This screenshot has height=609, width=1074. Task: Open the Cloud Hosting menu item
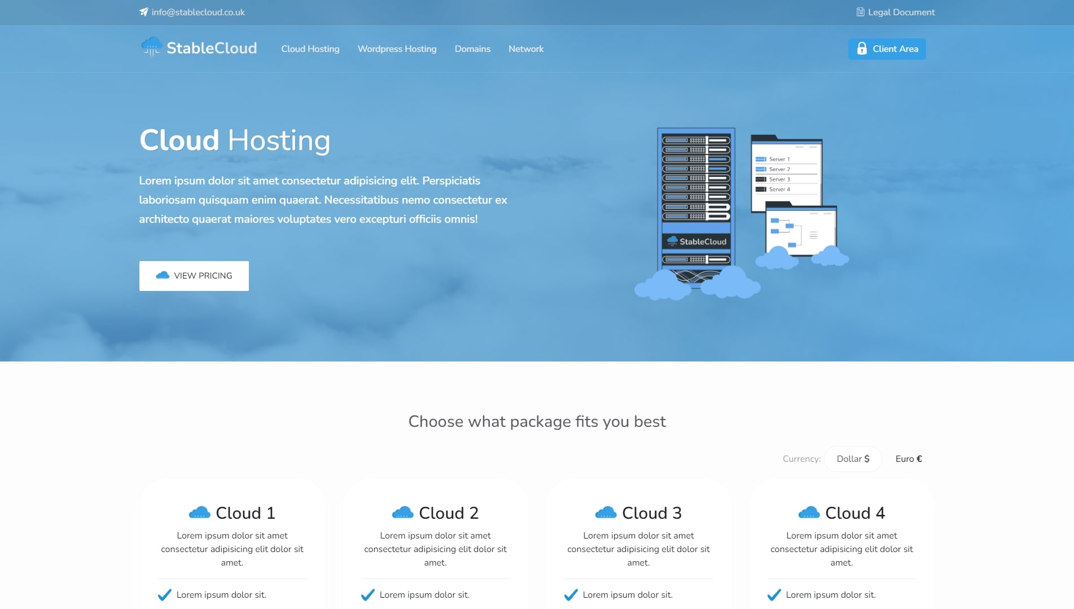point(310,49)
